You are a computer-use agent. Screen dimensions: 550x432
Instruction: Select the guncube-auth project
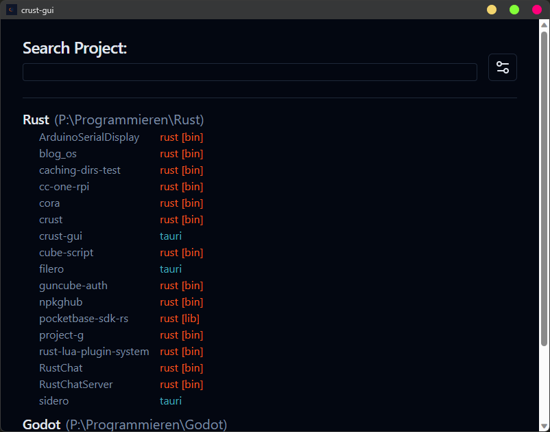click(x=73, y=285)
